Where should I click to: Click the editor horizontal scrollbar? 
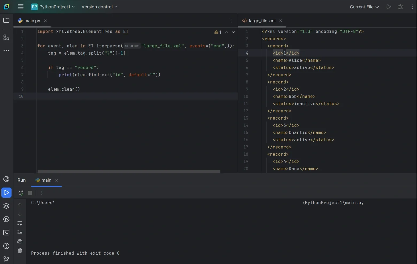(x=129, y=171)
